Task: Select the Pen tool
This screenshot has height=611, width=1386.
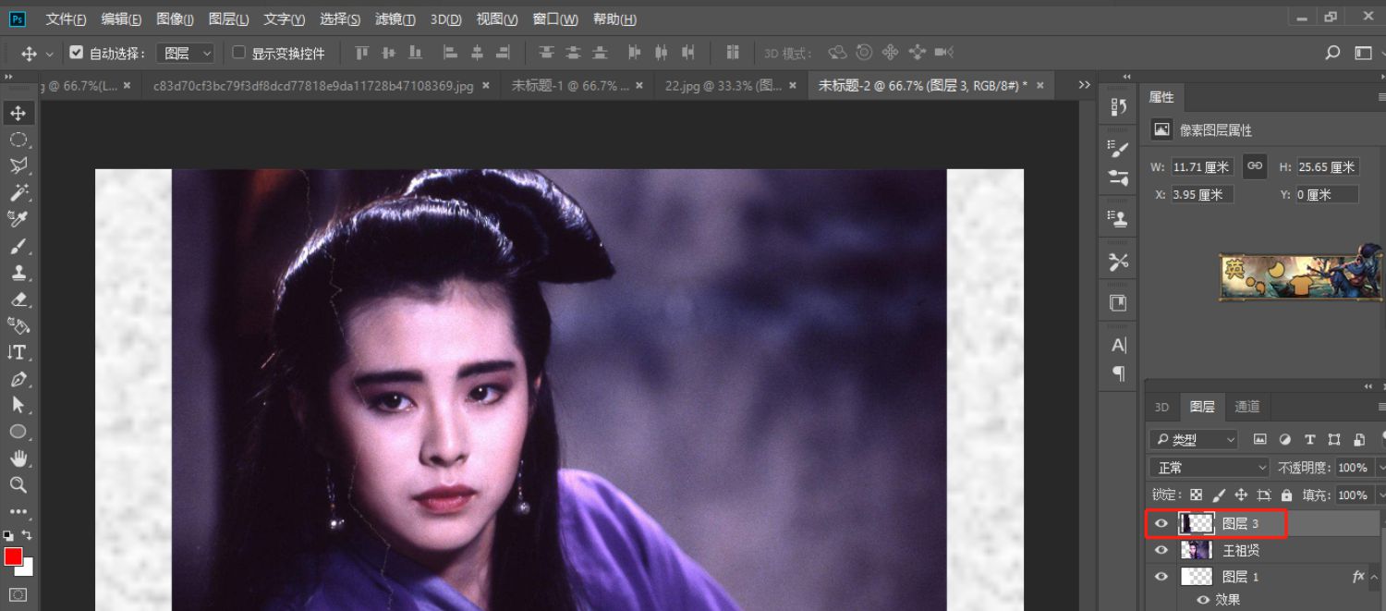Action: [18, 379]
